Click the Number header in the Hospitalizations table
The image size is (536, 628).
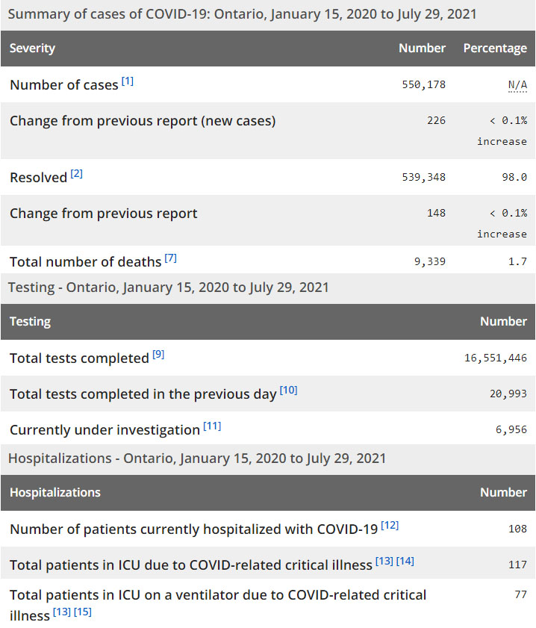click(x=503, y=492)
